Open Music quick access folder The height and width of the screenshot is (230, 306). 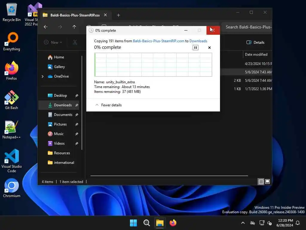[x=59, y=134]
